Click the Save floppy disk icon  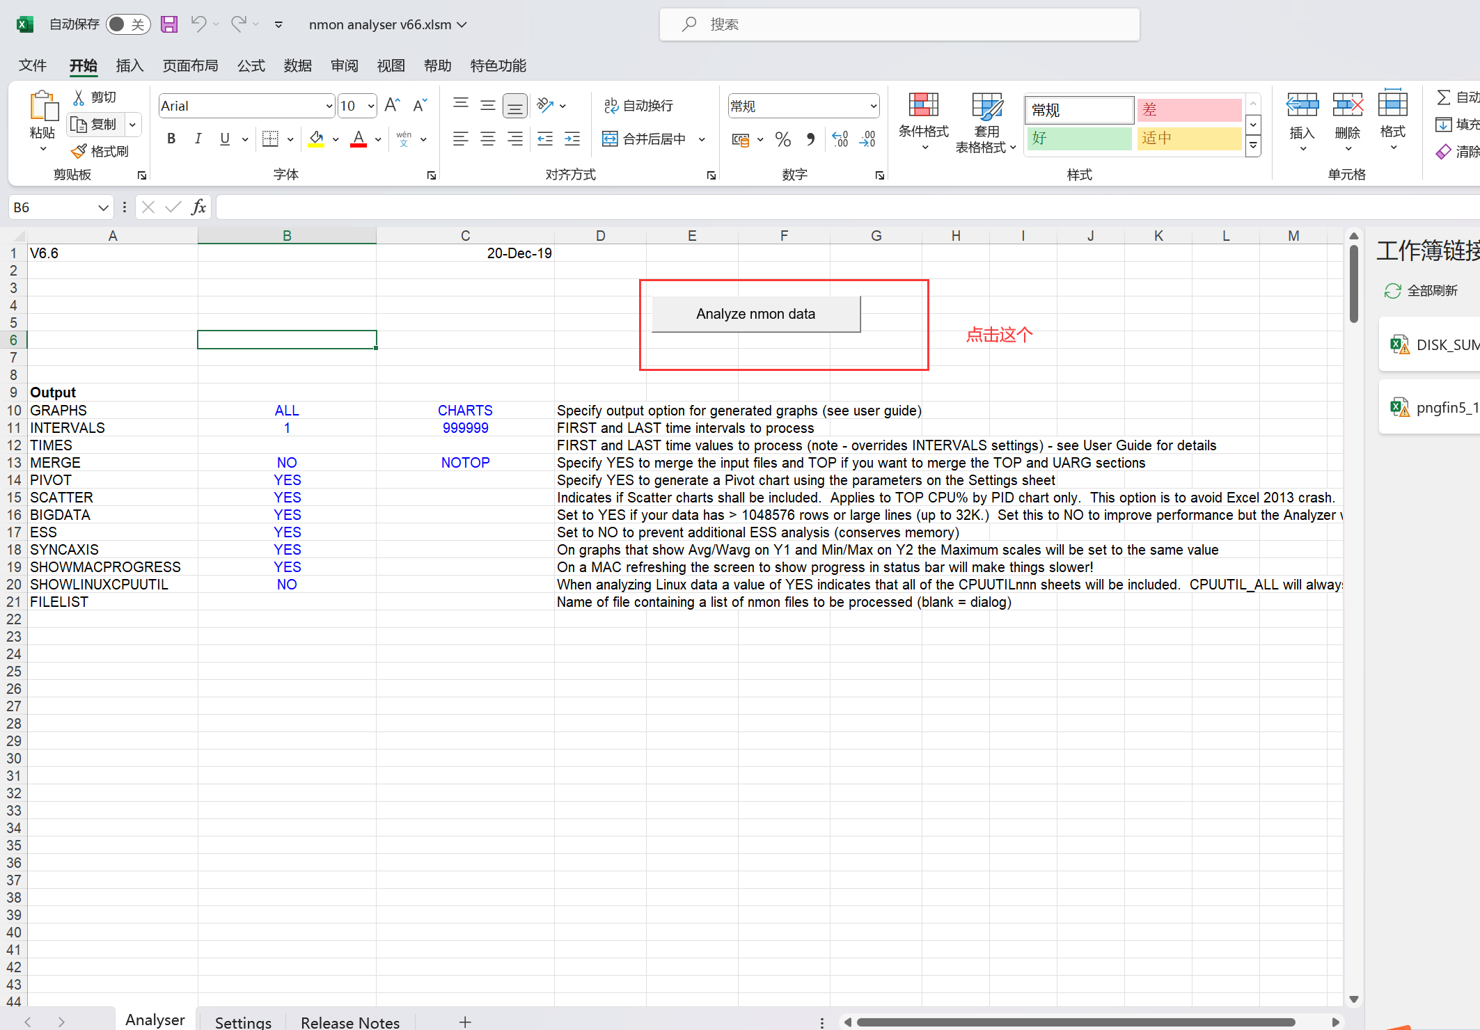pos(169,24)
